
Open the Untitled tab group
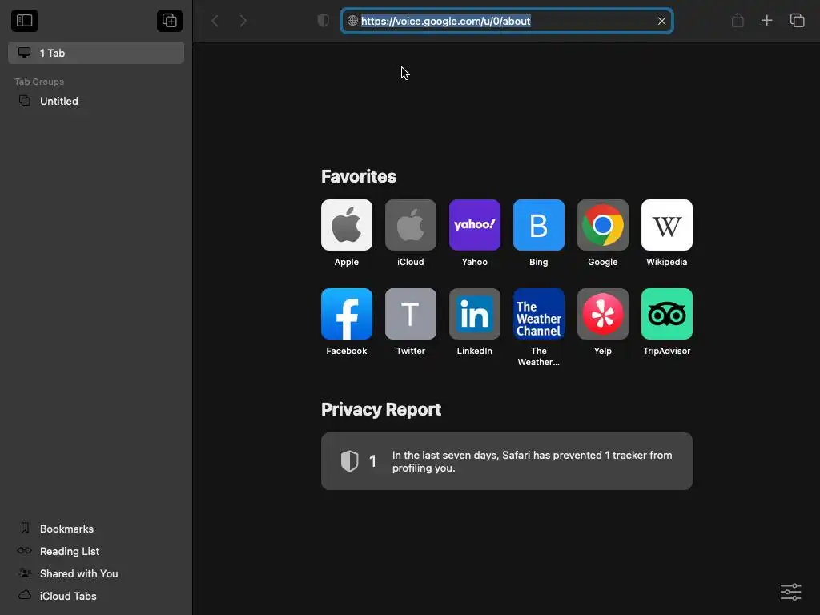96,101
